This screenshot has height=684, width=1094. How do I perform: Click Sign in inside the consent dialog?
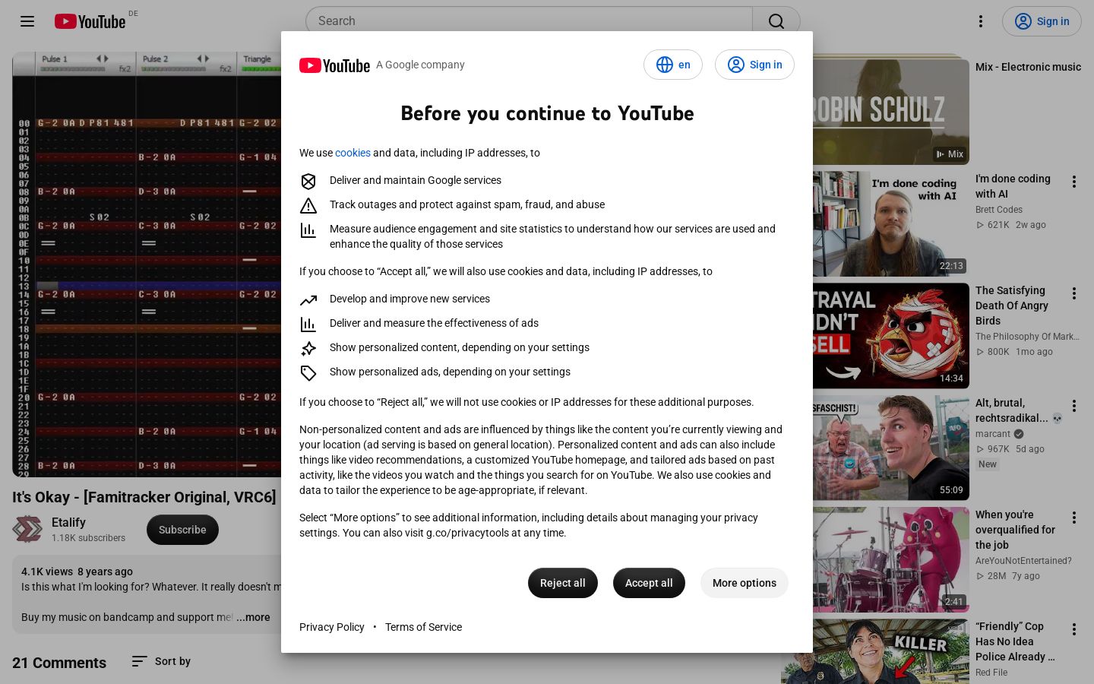coord(754,65)
